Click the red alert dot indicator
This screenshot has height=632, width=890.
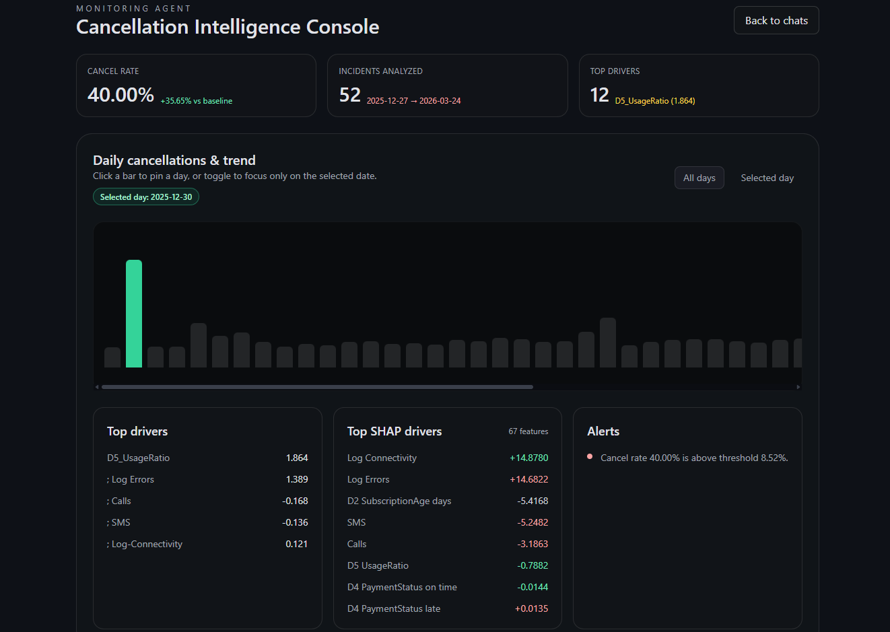(590, 456)
